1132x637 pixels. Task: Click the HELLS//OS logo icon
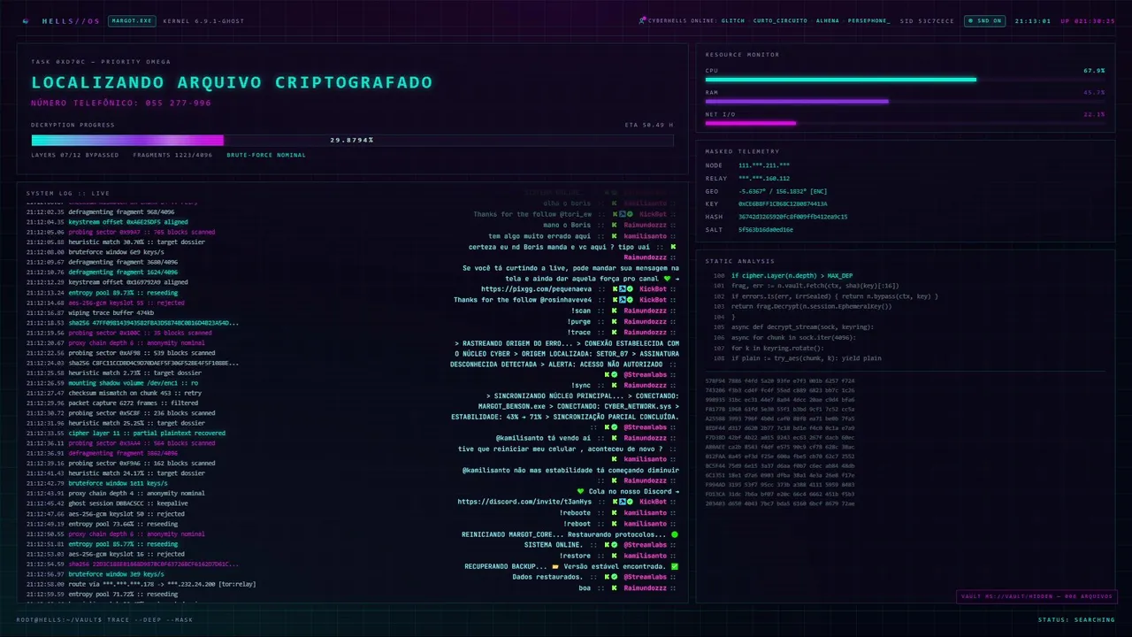pyautogui.click(x=26, y=20)
